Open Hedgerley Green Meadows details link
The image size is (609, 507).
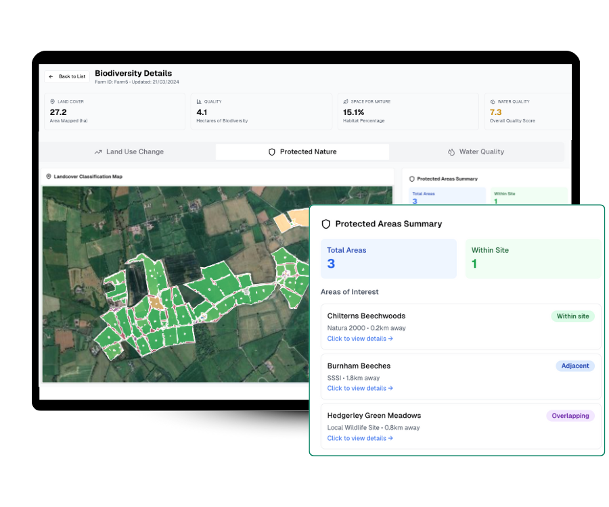[x=360, y=438]
